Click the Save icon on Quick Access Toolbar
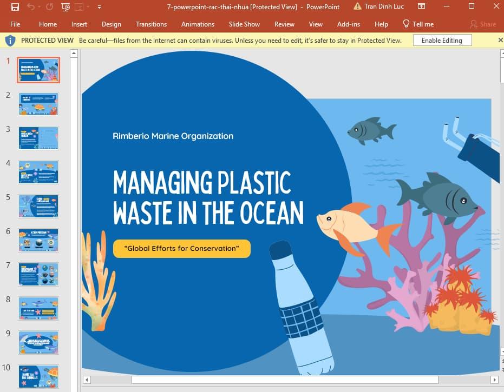This screenshot has width=504, height=392. (x=15, y=6)
